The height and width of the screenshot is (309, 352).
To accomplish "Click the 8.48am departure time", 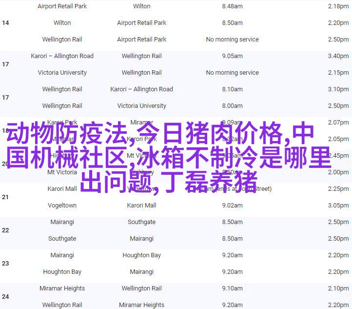I will pos(232,6).
